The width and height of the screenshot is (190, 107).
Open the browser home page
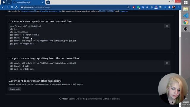click(x=16, y=7)
